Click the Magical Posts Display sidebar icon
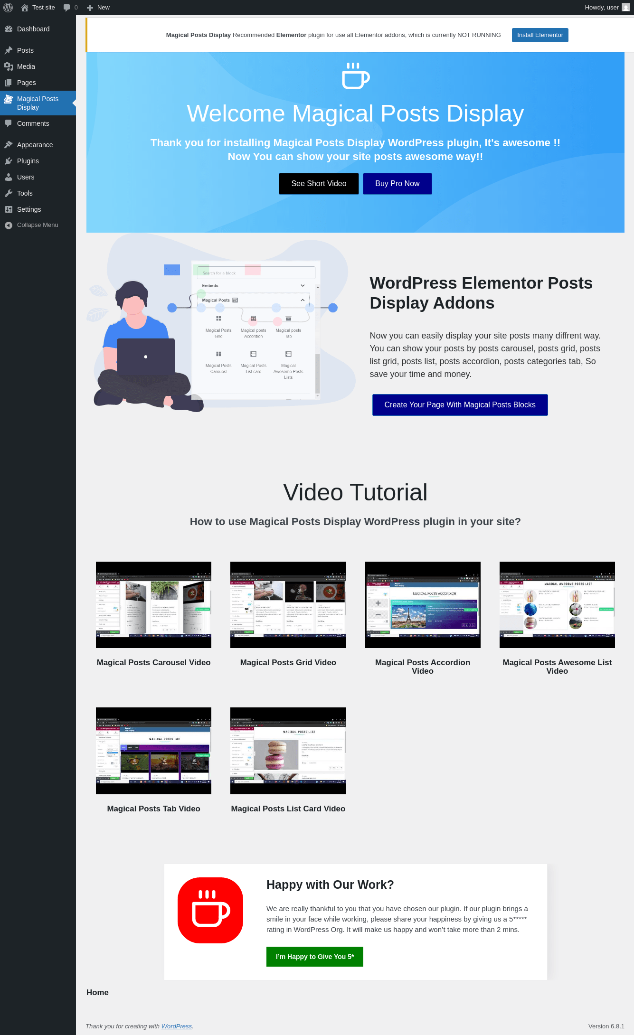 (9, 99)
